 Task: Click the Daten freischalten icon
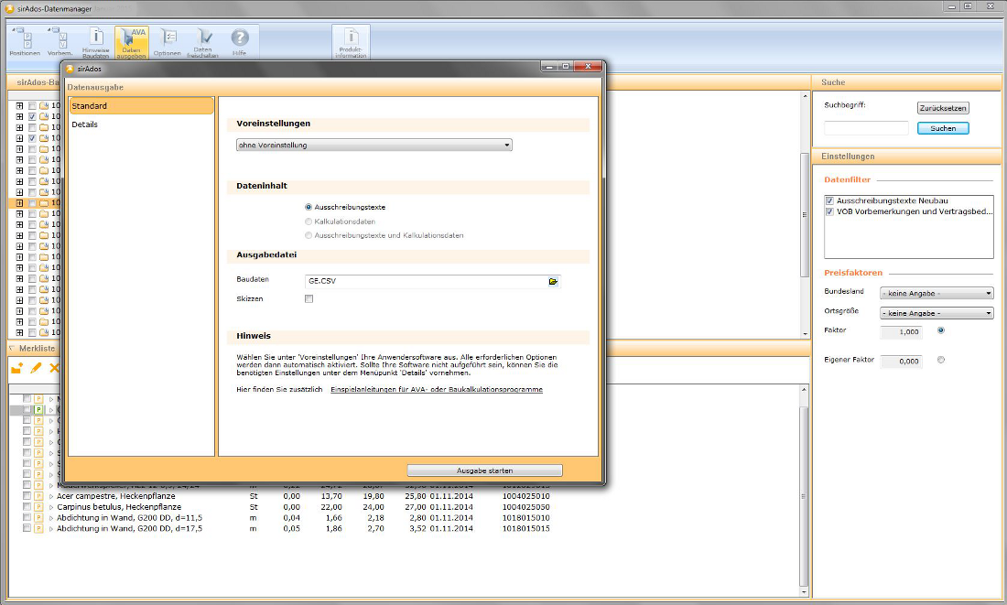tap(203, 41)
